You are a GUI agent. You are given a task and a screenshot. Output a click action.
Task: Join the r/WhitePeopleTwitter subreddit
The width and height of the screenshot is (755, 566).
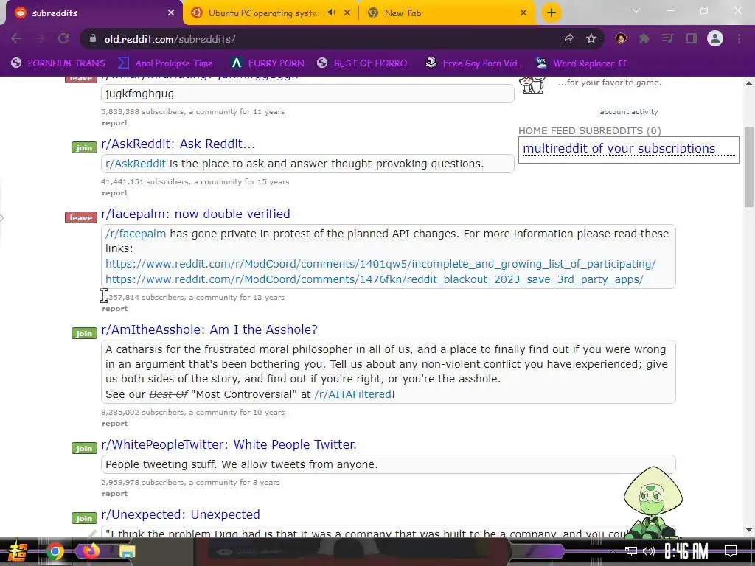click(x=84, y=448)
